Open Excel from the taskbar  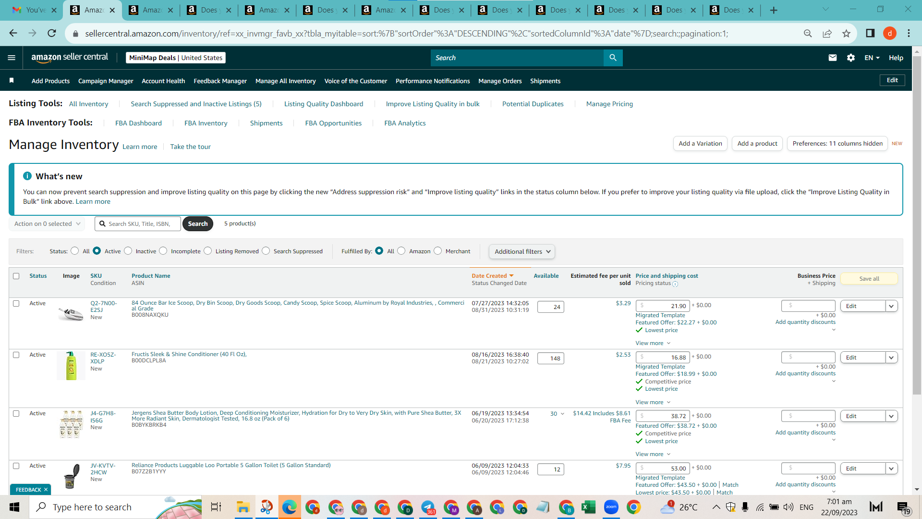(x=588, y=507)
